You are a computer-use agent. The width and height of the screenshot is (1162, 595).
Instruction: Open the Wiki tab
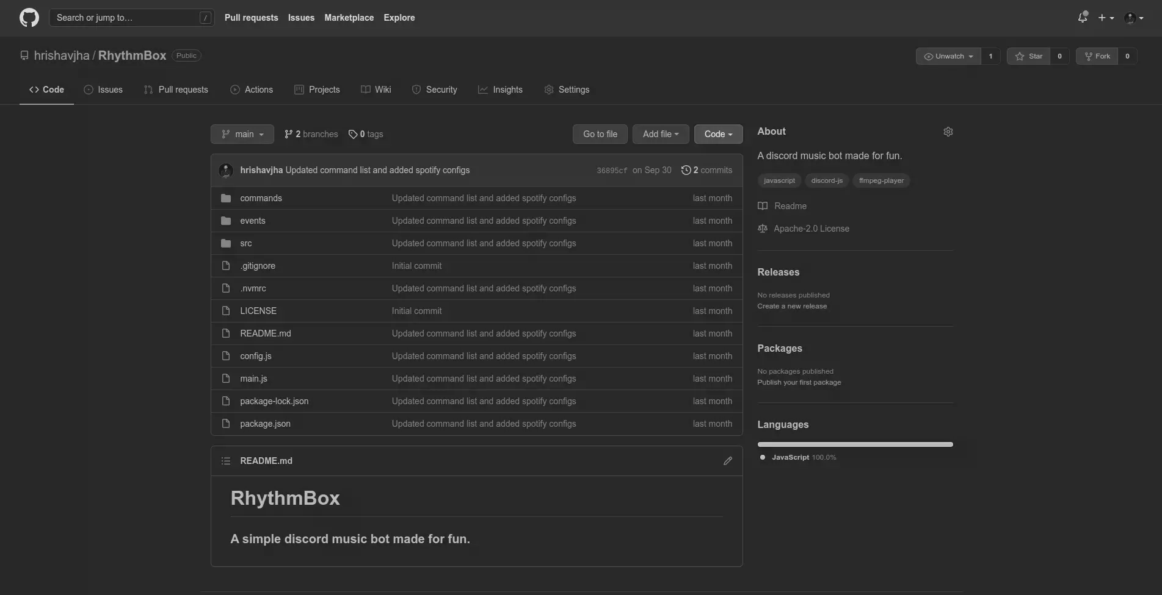[376, 90]
